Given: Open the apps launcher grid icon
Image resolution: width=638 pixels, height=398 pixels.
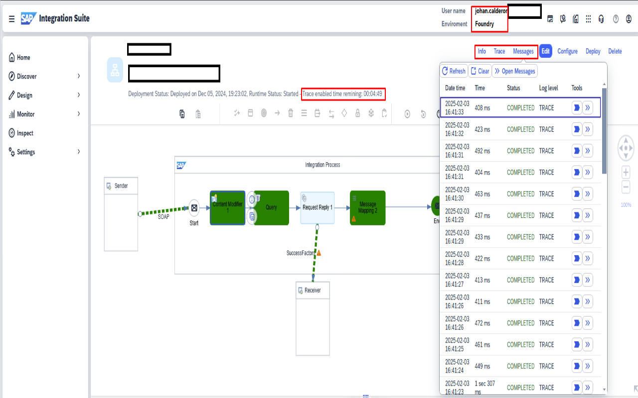Looking at the screenshot, I should 588,19.
